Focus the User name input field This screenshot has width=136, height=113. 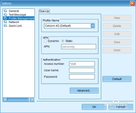82,70
